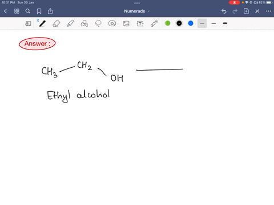274x205 pixels.
Task: Open the more options ellipsis menu
Action: pos(268,11)
